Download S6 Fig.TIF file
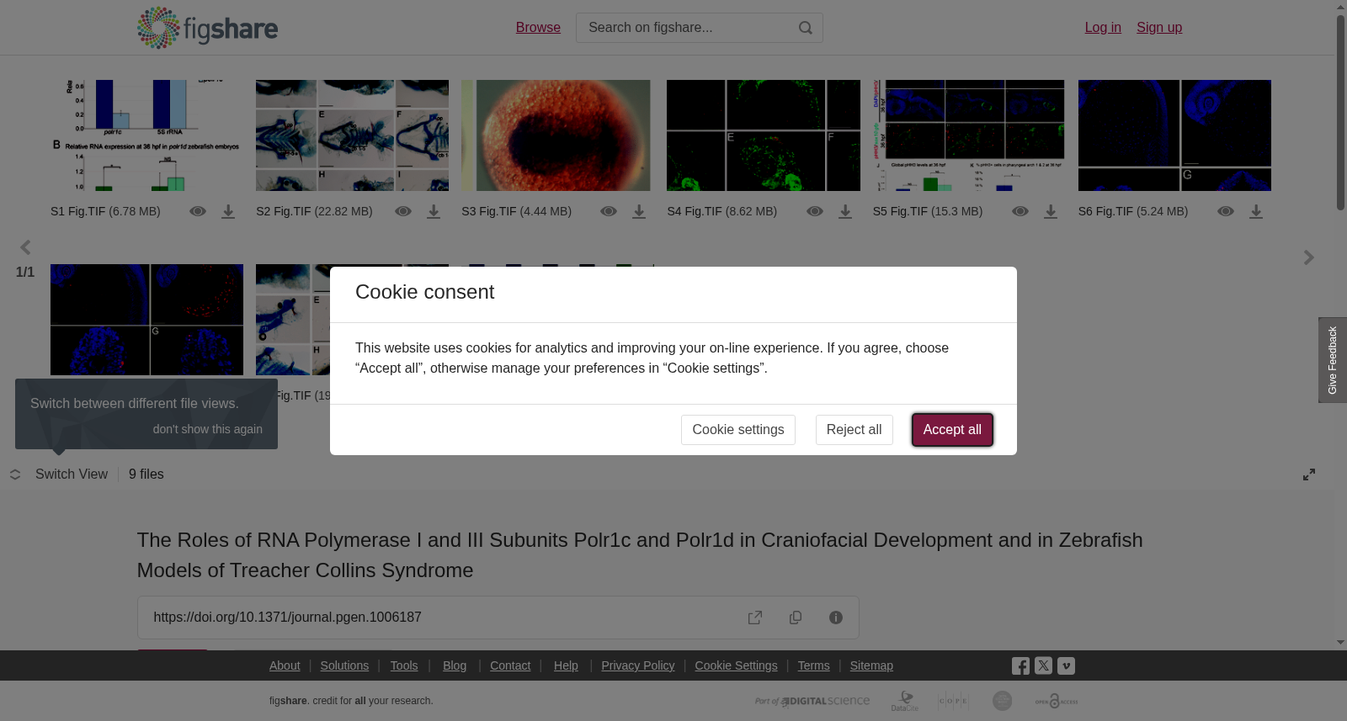 pyautogui.click(x=1256, y=211)
